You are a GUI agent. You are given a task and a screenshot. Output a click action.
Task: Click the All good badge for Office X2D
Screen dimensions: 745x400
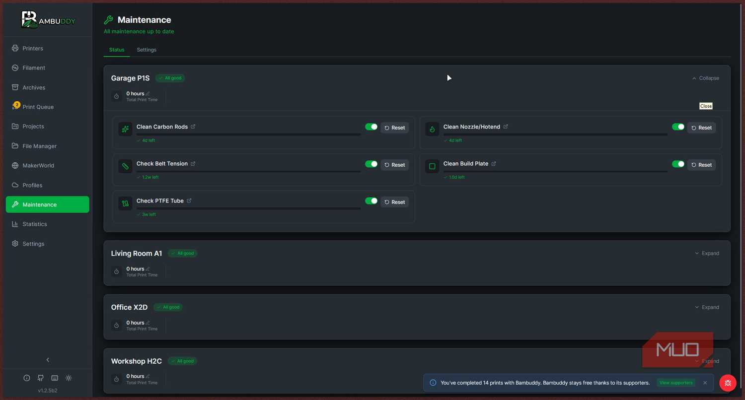(168, 307)
